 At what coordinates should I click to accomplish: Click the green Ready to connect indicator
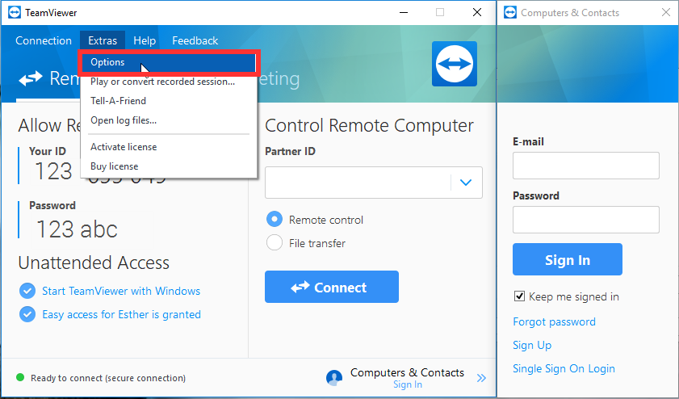[20, 377]
